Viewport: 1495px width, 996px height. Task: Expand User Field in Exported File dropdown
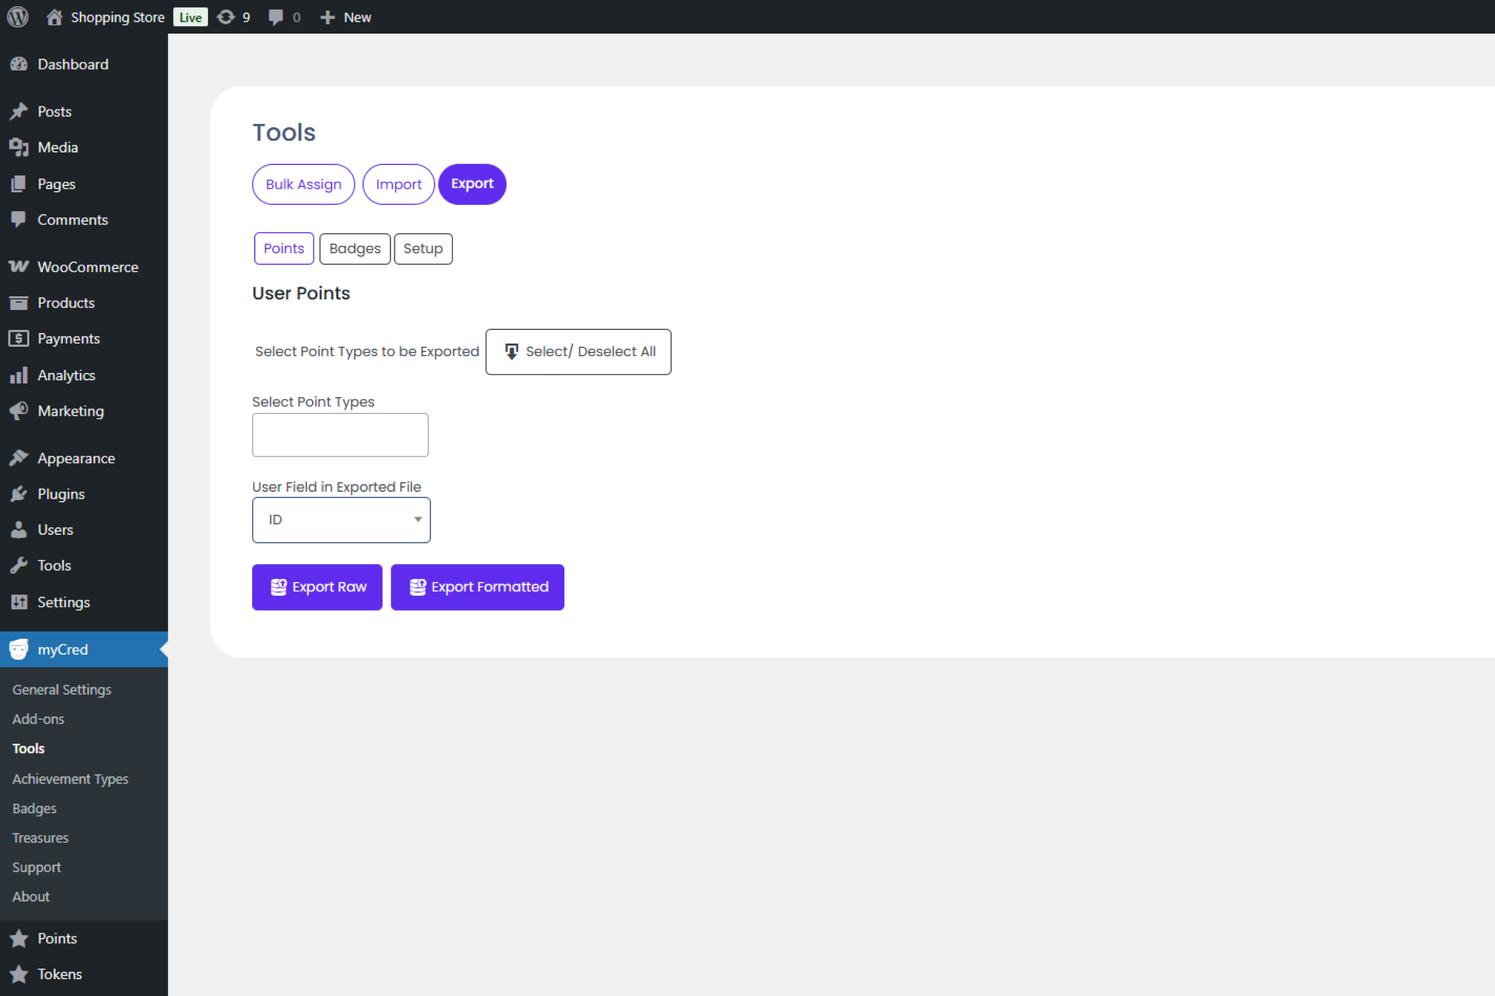[341, 520]
